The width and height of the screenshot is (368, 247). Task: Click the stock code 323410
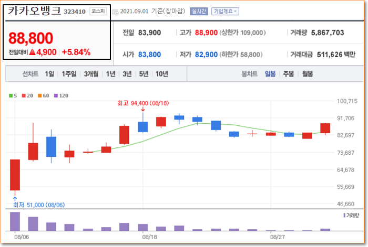(75, 12)
